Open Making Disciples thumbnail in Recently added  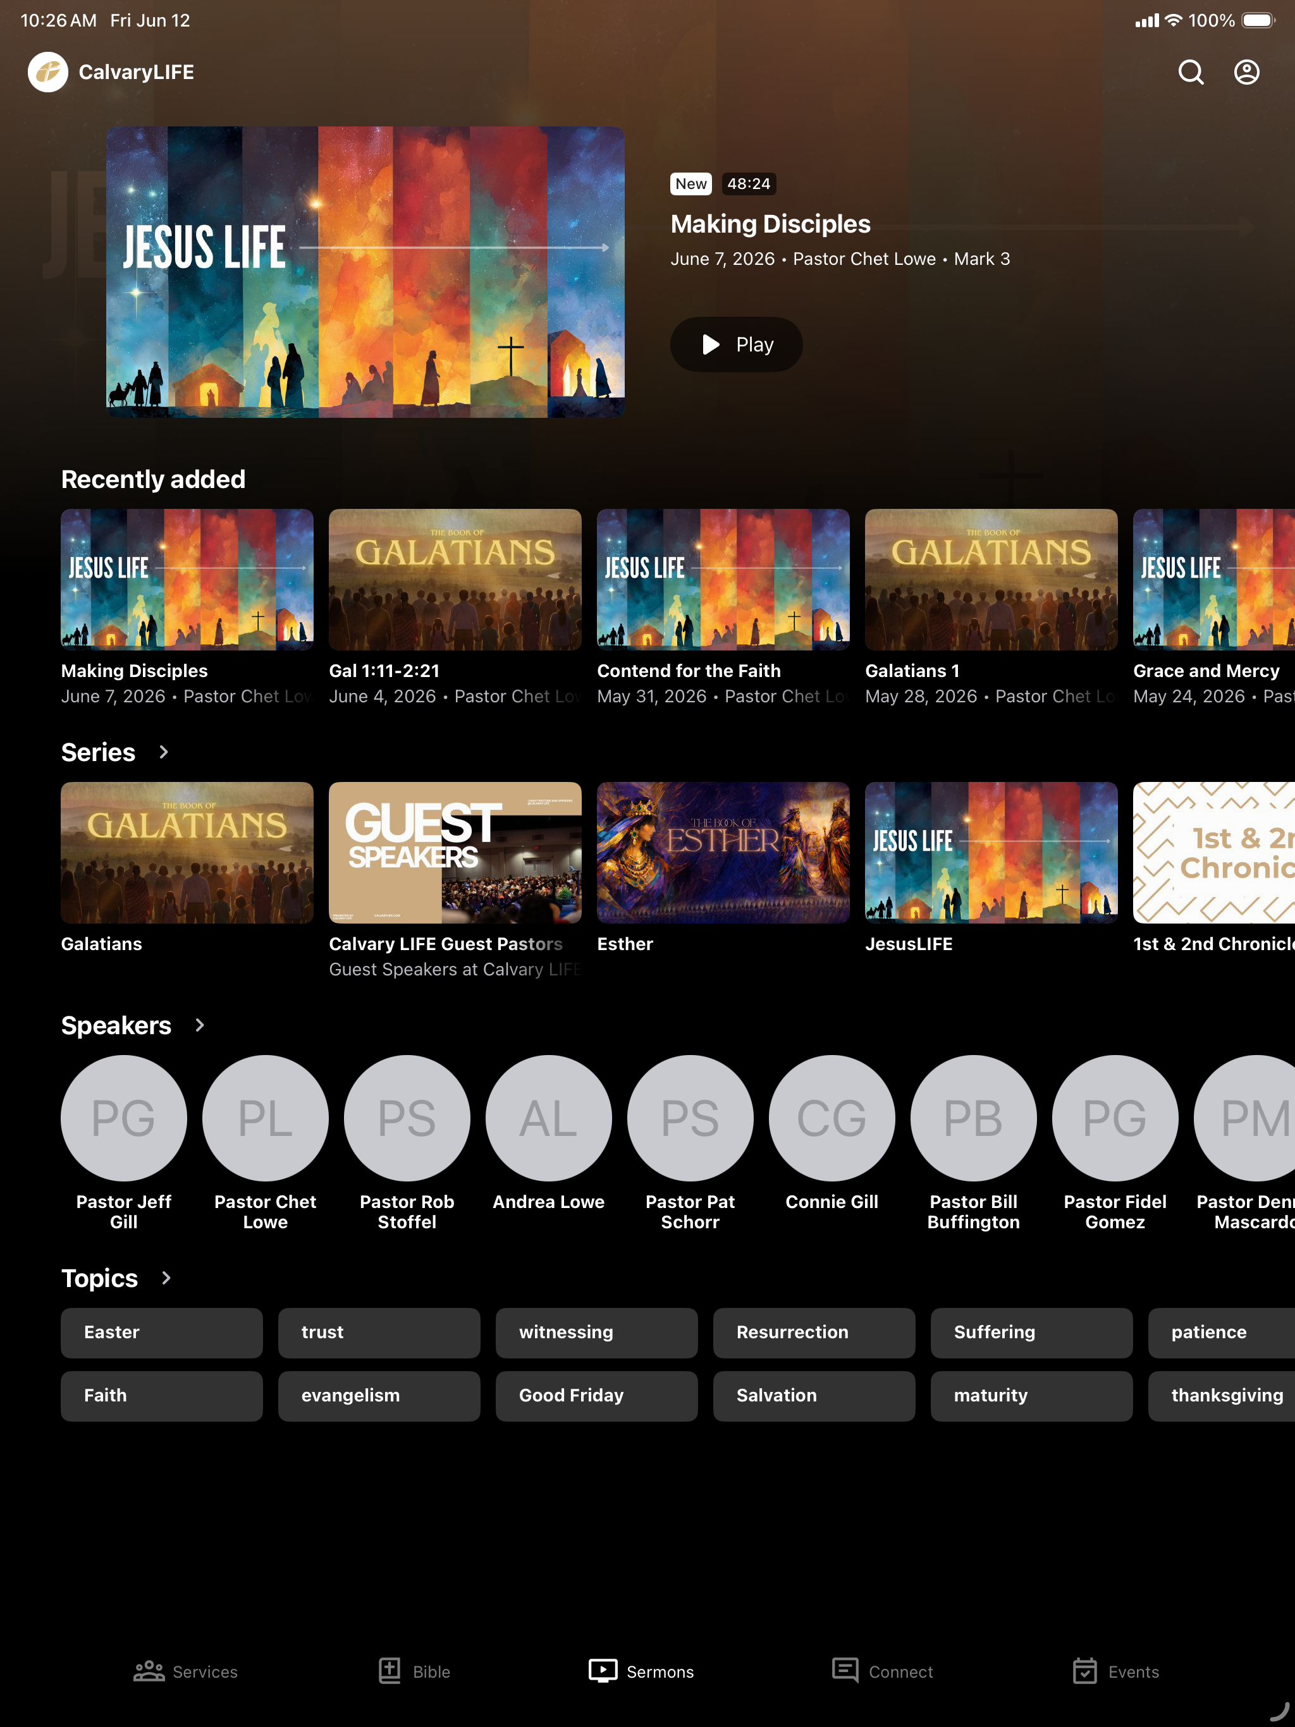[187, 579]
